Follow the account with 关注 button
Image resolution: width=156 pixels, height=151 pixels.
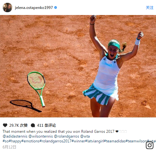[x=150, y=8]
